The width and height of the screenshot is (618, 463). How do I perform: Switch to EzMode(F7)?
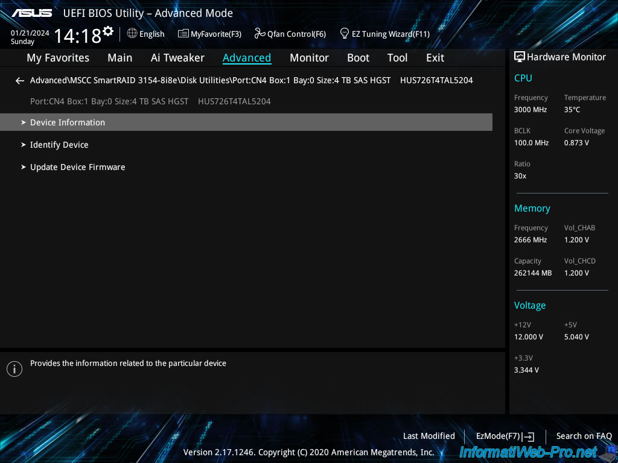[505, 436]
